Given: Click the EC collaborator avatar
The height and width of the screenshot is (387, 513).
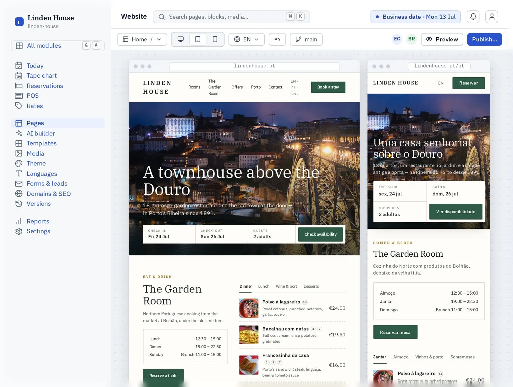Looking at the screenshot, I should [x=397, y=39].
